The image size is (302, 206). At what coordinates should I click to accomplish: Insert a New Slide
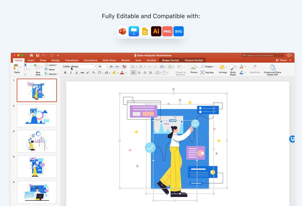38,69
